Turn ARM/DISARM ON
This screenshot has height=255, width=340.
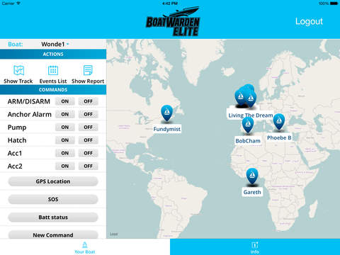65,101
